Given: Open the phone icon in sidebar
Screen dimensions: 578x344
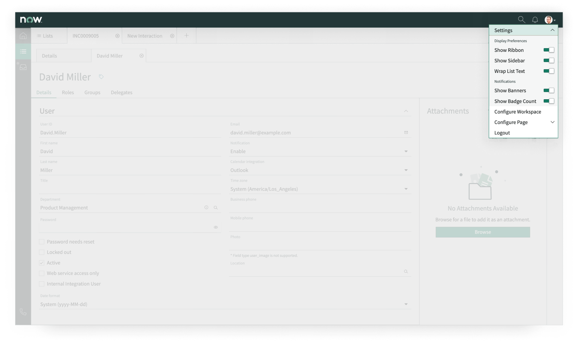Looking at the screenshot, I should (23, 312).
